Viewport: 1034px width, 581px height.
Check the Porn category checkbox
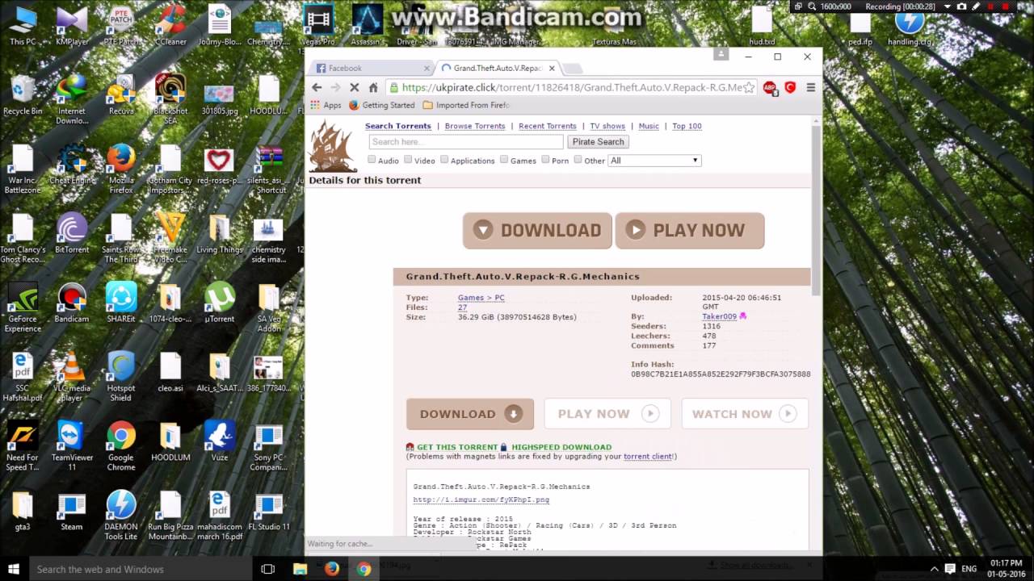click(x=545, y=160)
